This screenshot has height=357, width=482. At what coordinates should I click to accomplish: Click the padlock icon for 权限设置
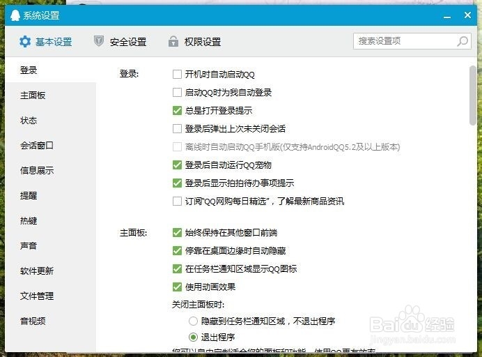[x=173, y=41]
